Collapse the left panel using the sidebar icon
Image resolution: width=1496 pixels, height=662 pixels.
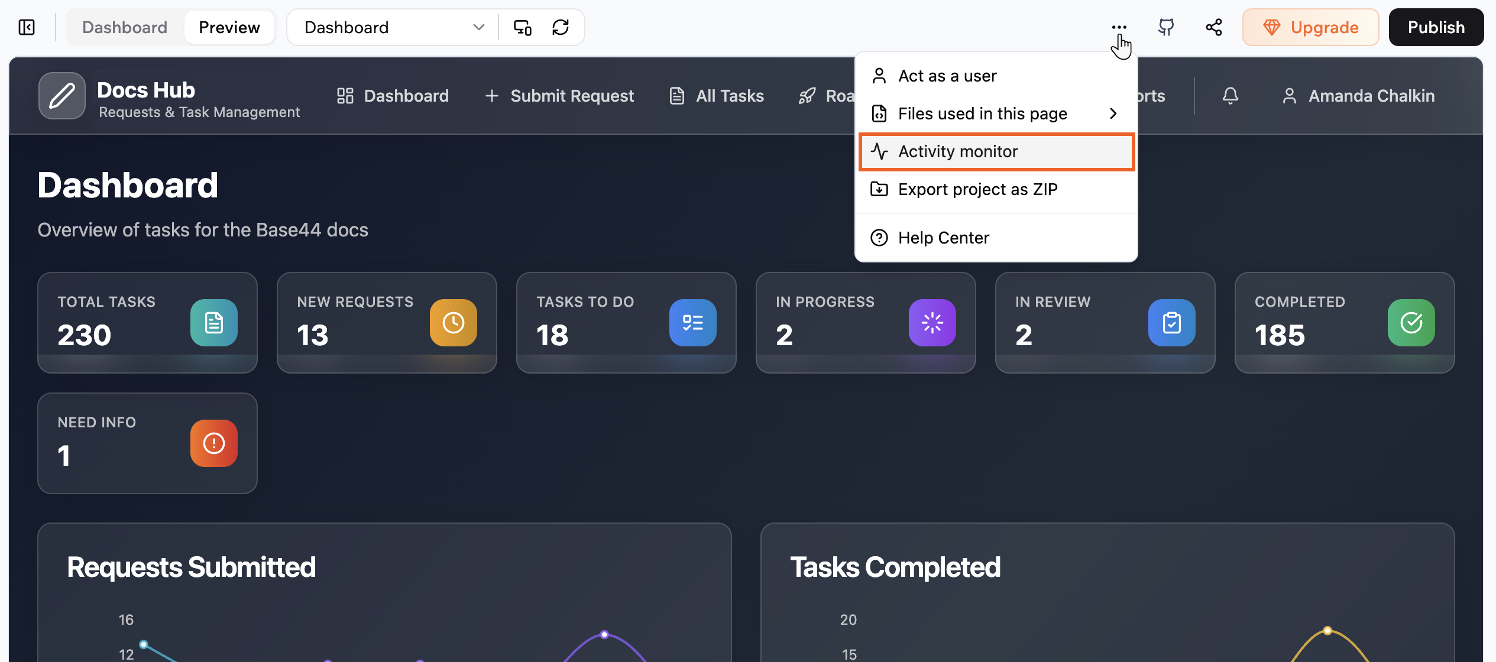point(26,27)
